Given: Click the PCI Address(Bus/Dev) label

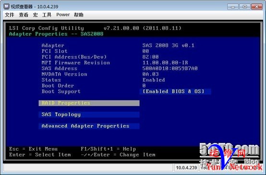Looking at the screenshot, I should coord(74,57).
